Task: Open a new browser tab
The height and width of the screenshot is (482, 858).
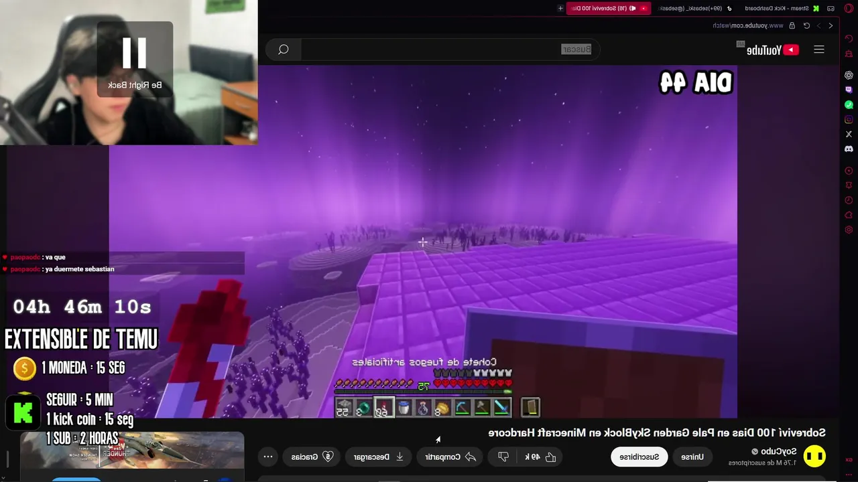Action: (x=560, y=8)
